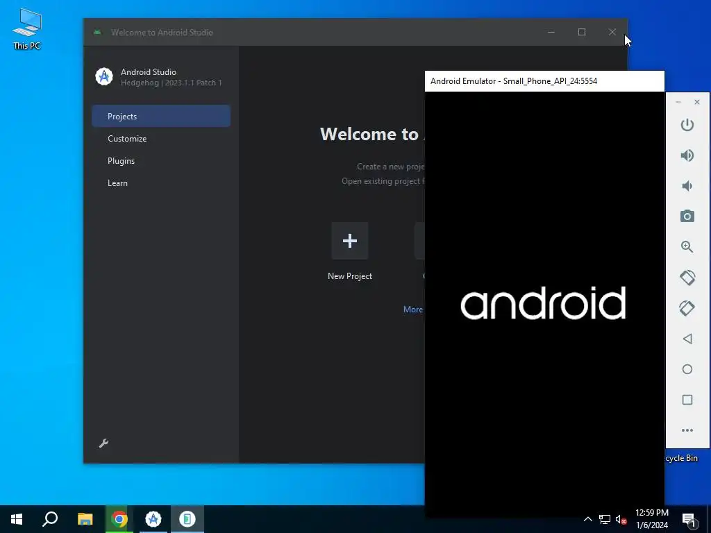Rotate emulator right with lower rotate icon
711x533 pixels.
[687, 308]
